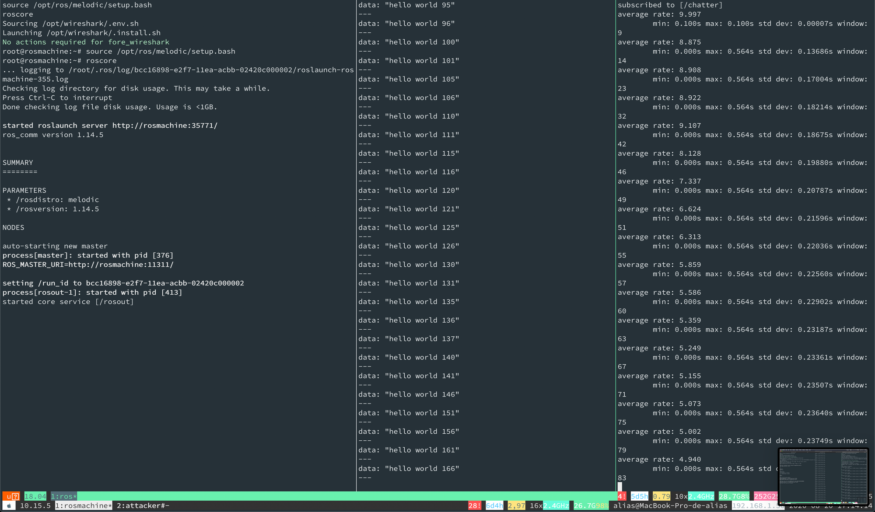Click the ROS_MASTER_URI http://rosmachine:11311/ link
Image resolution: width=875 pixels, height=512 pixels.
click(x=121, y=265)
